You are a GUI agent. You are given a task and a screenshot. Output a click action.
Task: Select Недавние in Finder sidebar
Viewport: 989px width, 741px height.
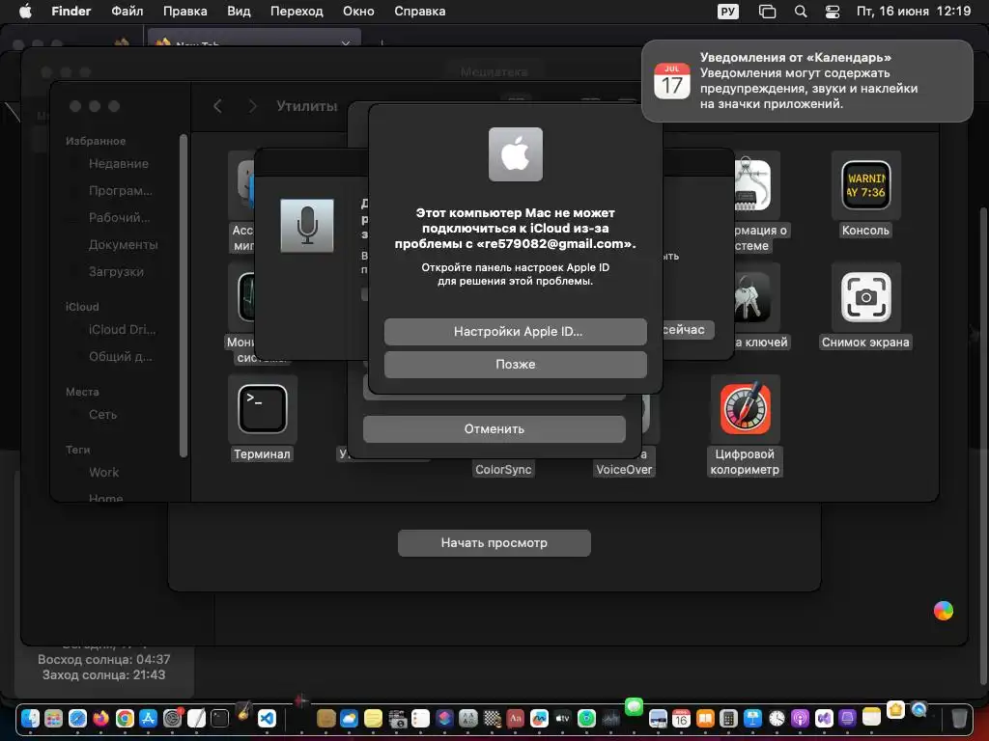[119, 164]
